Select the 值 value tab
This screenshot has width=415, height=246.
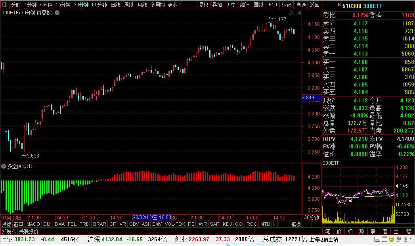tap(384, 231)
